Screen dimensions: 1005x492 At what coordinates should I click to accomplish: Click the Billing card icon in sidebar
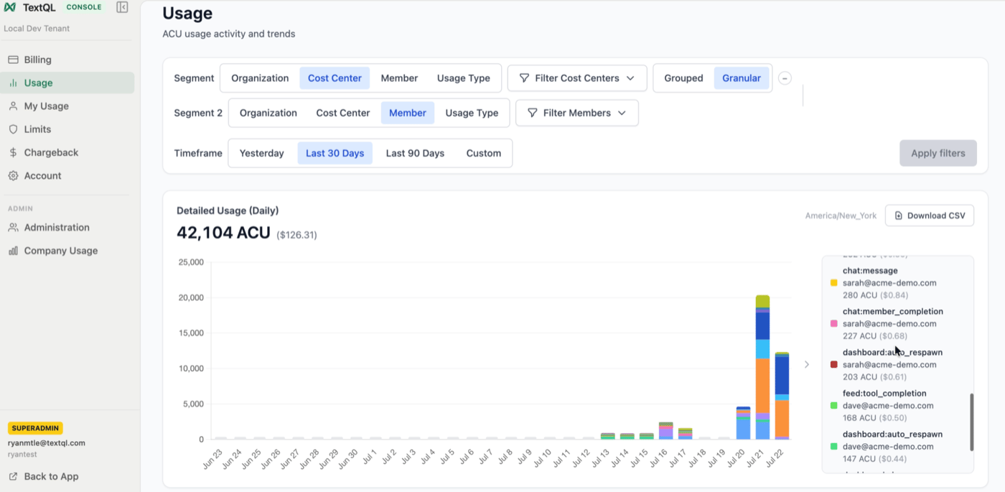click(x=13, y=60)
